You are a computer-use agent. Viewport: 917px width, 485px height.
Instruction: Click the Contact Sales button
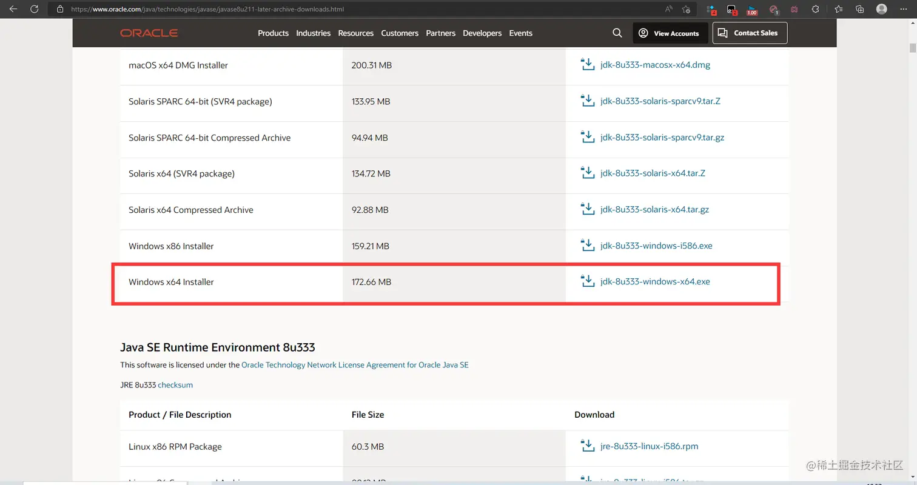coord(750,33)
